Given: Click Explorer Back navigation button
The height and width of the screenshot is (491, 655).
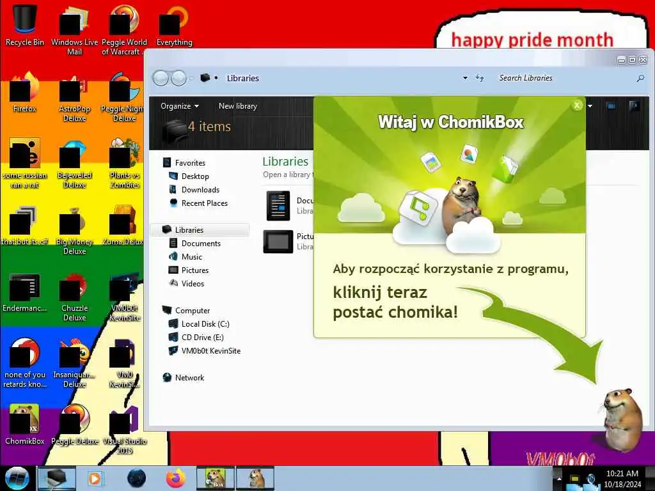Looking at the screenshot, I should click(161, 78).
